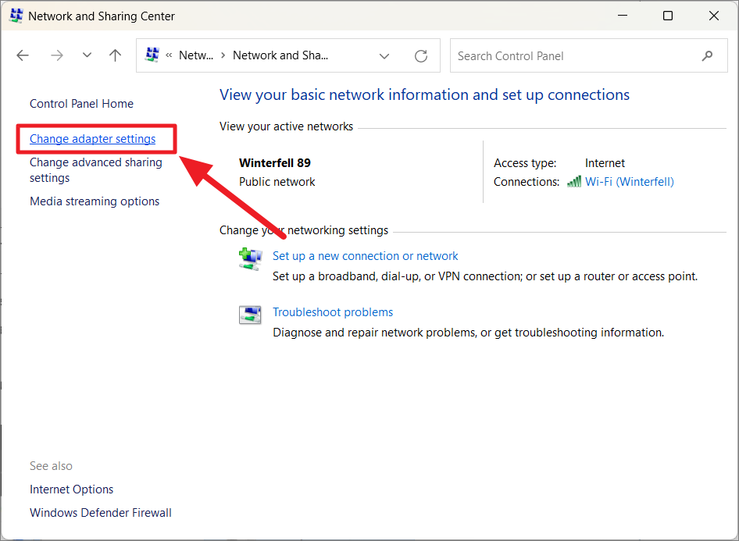Open Change advanced sharing settings
Viewport: 739px width, 541px height.
tap(95, 169)
